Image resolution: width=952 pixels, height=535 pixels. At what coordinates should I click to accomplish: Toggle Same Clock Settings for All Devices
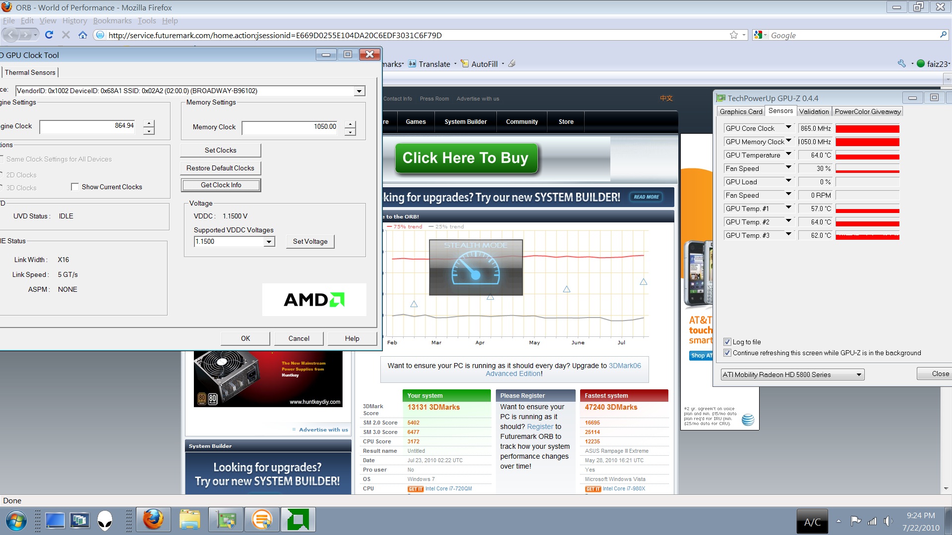tap(2, 159)
